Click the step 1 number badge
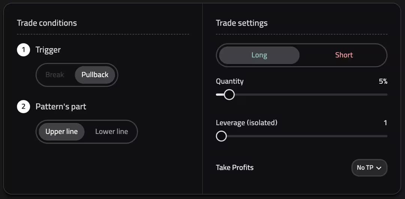 [23, 50]
